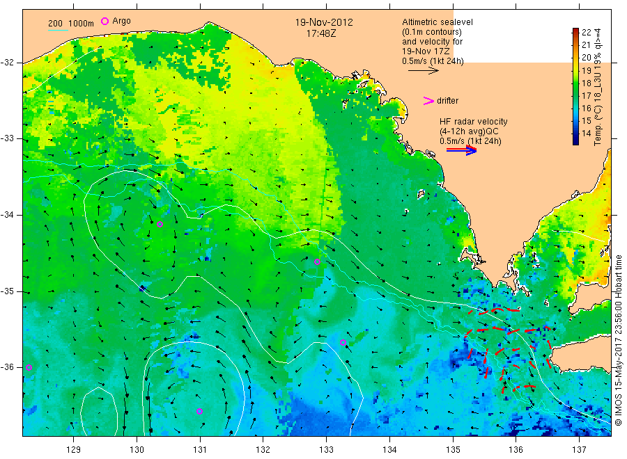Click the dark red top of temperature colorbar

tap(575, 31)
